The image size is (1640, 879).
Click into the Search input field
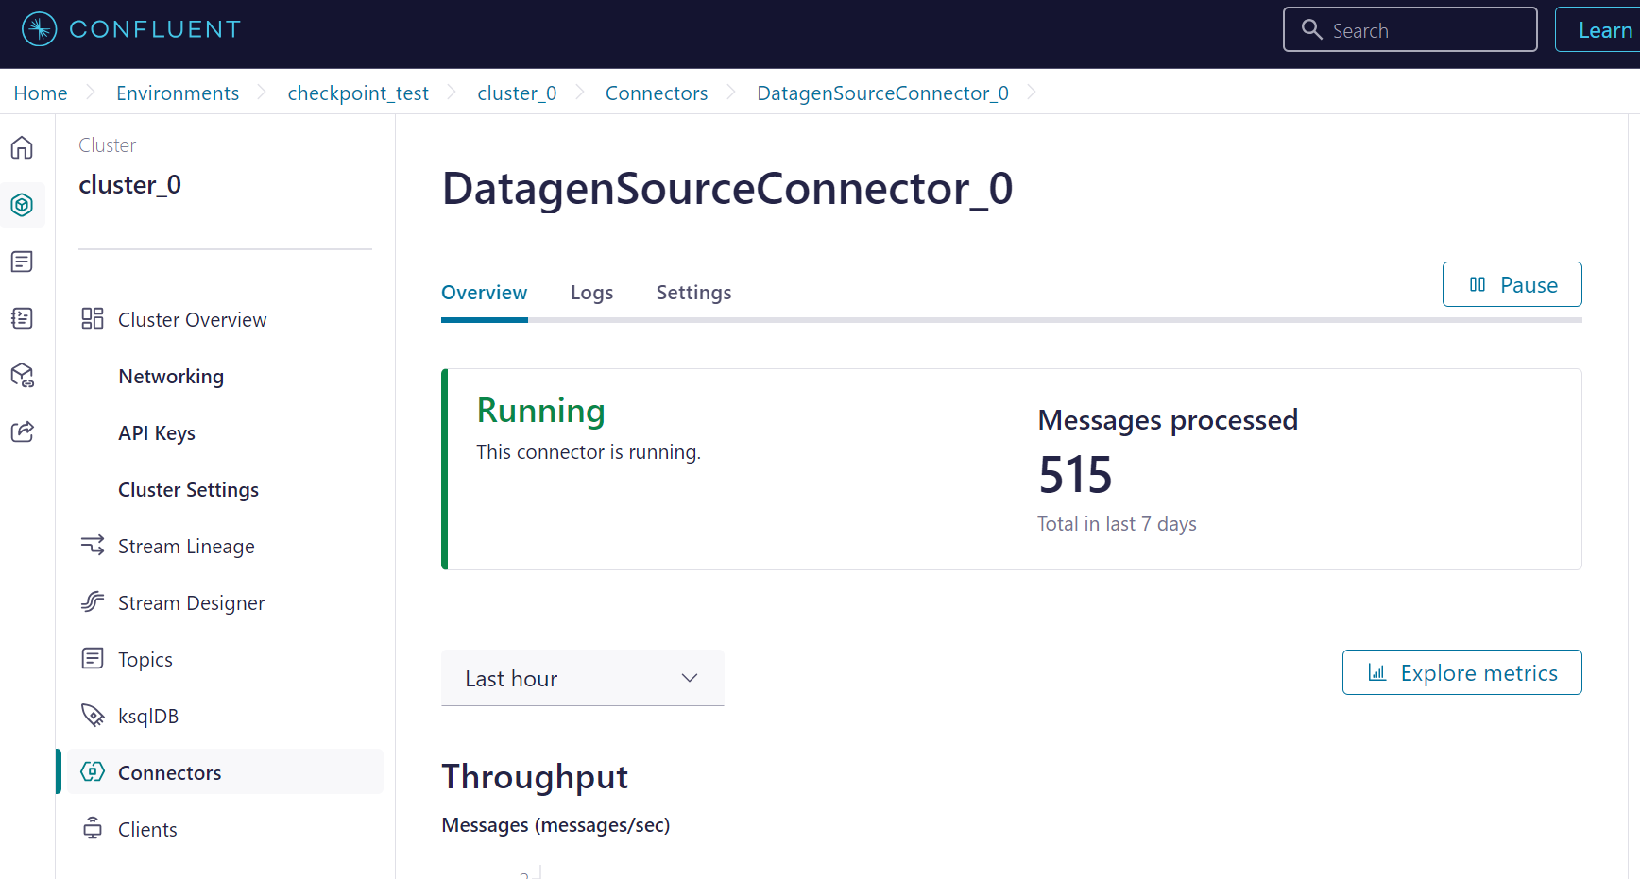click(1410, 29)
